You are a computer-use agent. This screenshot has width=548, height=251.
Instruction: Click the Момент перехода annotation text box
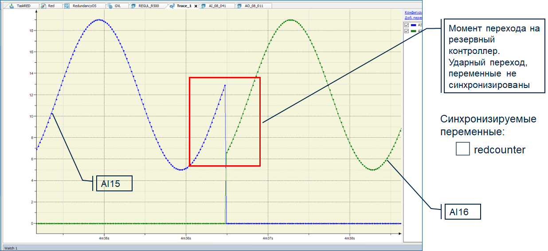click(x=494, y=57)
